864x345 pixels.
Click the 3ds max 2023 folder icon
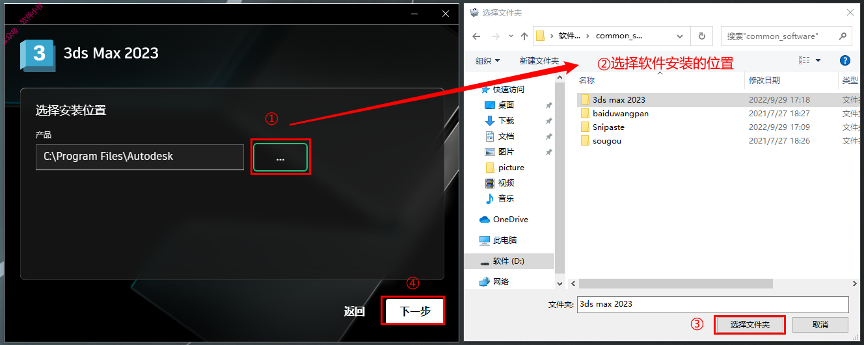[585, 99]
